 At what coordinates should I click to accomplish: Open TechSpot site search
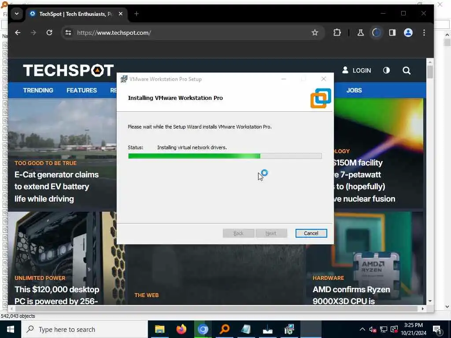[x=407, y=70]
